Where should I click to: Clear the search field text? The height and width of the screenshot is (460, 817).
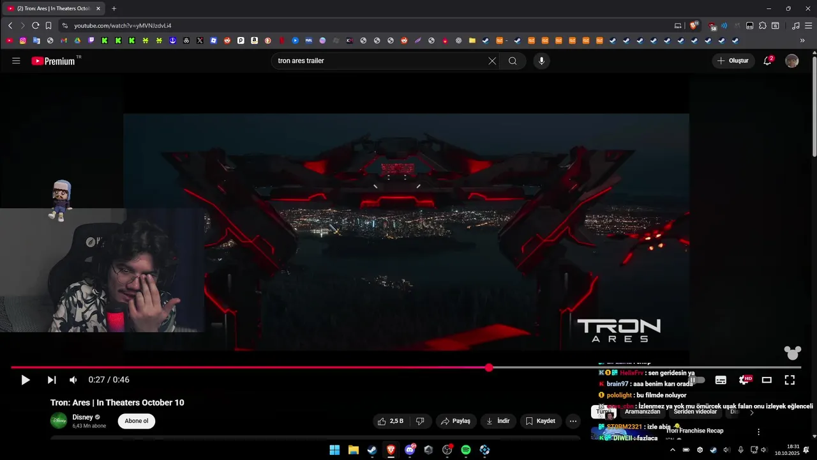[492, 61]
